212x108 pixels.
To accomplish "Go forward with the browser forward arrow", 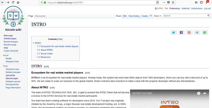I will click(8, 2).
